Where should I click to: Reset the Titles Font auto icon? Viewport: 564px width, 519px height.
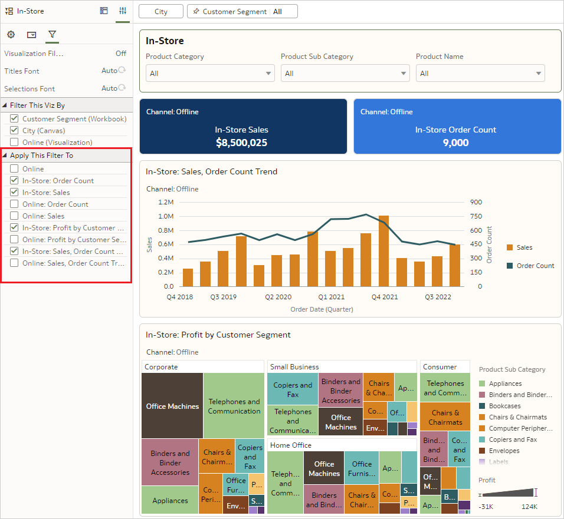tap(122, 70)
